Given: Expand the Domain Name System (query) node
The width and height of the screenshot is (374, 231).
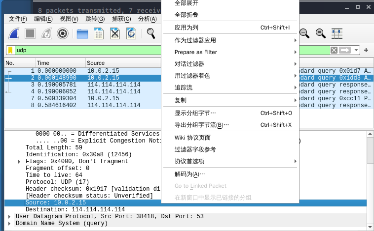Looking at the screenshot, I should [9, 224].
